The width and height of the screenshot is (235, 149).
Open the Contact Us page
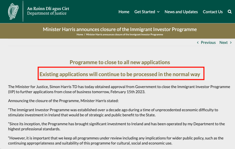click(213, 12)
